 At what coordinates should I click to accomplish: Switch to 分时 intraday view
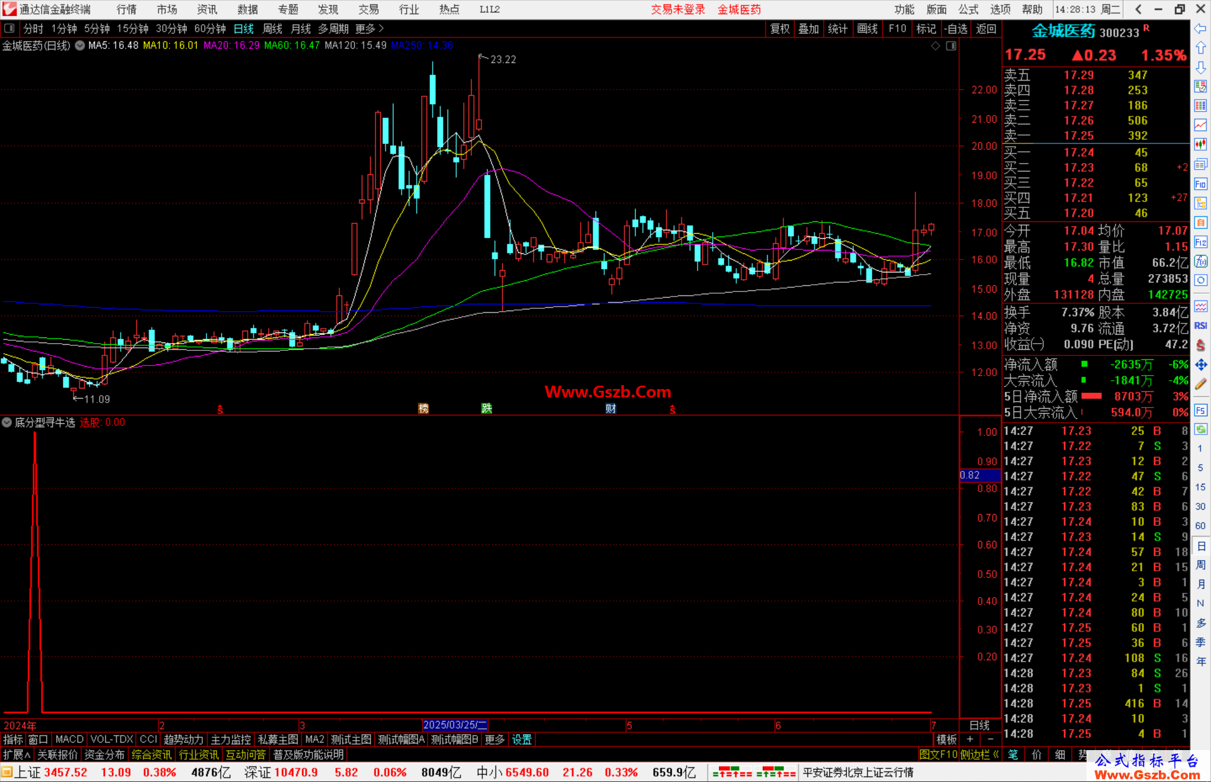tap(33, 29)
